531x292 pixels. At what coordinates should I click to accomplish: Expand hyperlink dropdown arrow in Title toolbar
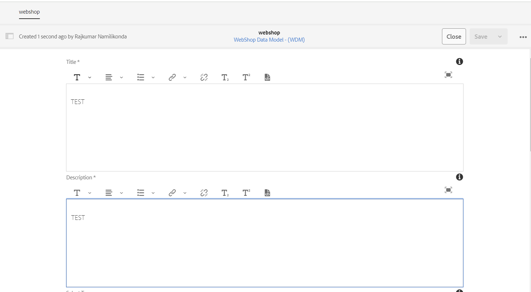click(x=185, y=77)
